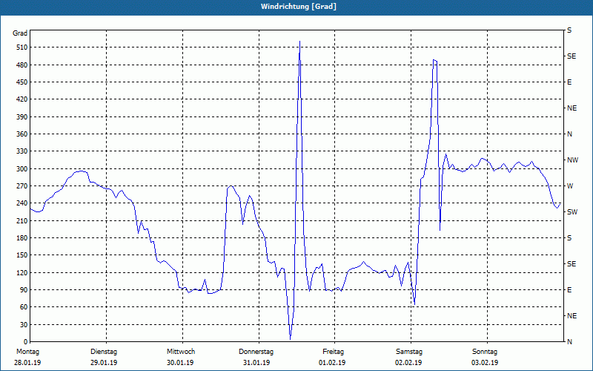Select the 120 value on the degree axis
This screenshot has width=593, height=371.
point(22,272)
